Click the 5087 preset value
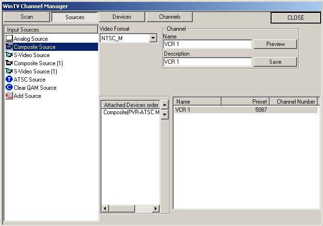Screen dimensions: 323x226 pyautogui.click(x=261, y=109)
